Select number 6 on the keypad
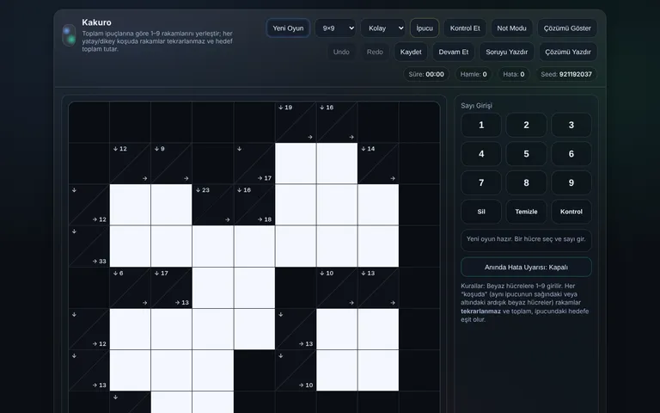The image size is (660, 413). tap(571, 154)
